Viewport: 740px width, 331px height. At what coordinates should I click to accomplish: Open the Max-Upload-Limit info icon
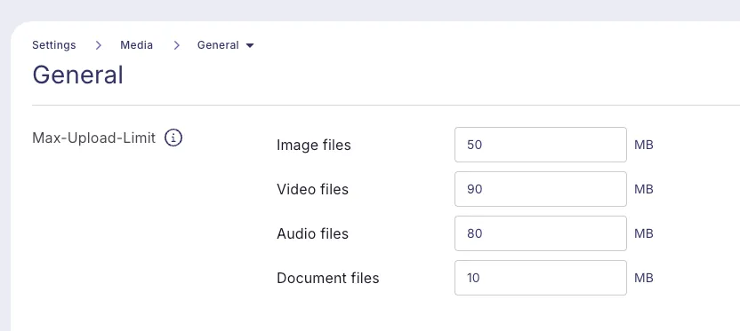pyautogui.click(x=173, y=138)
